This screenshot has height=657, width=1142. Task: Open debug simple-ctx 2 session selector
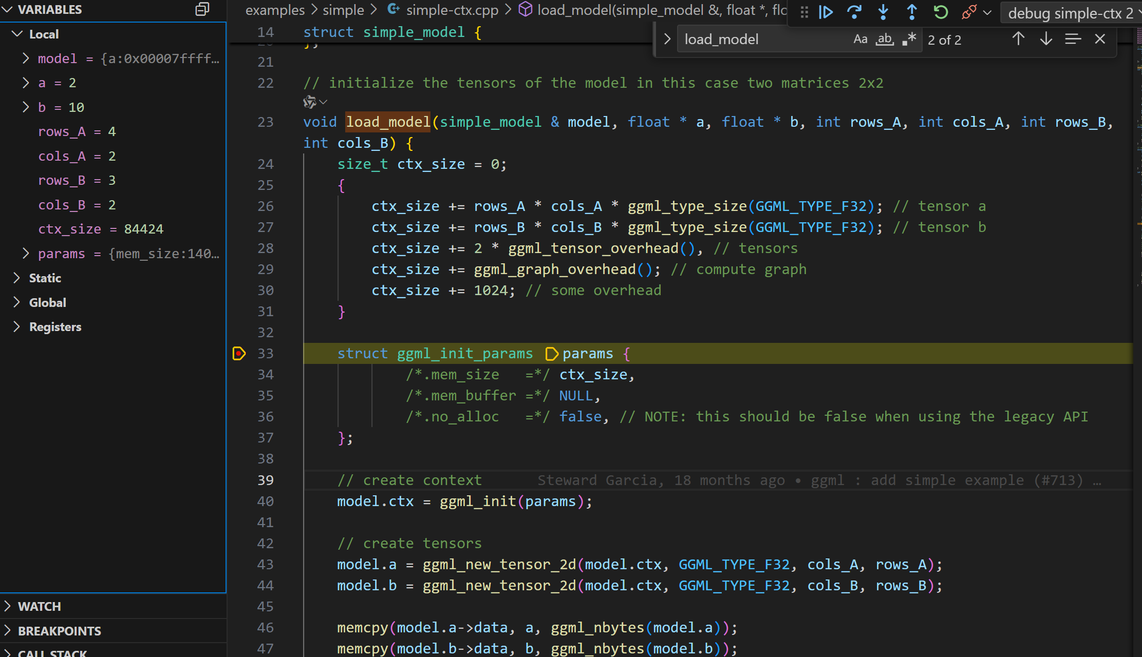[x=1070, y=13]
